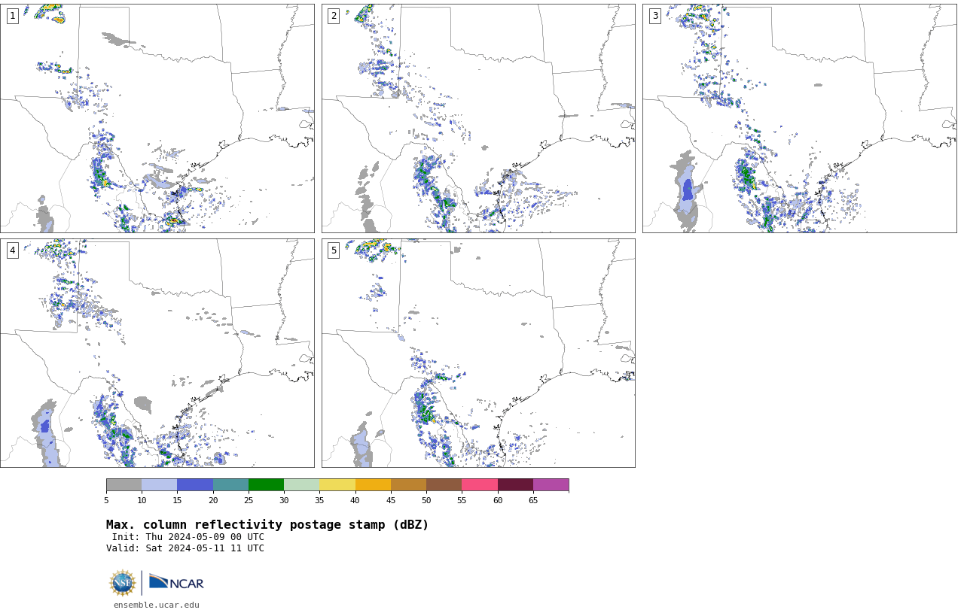
Task: Select the pale green 30-35 dBZ swatch
Action: tap(302, 484)
